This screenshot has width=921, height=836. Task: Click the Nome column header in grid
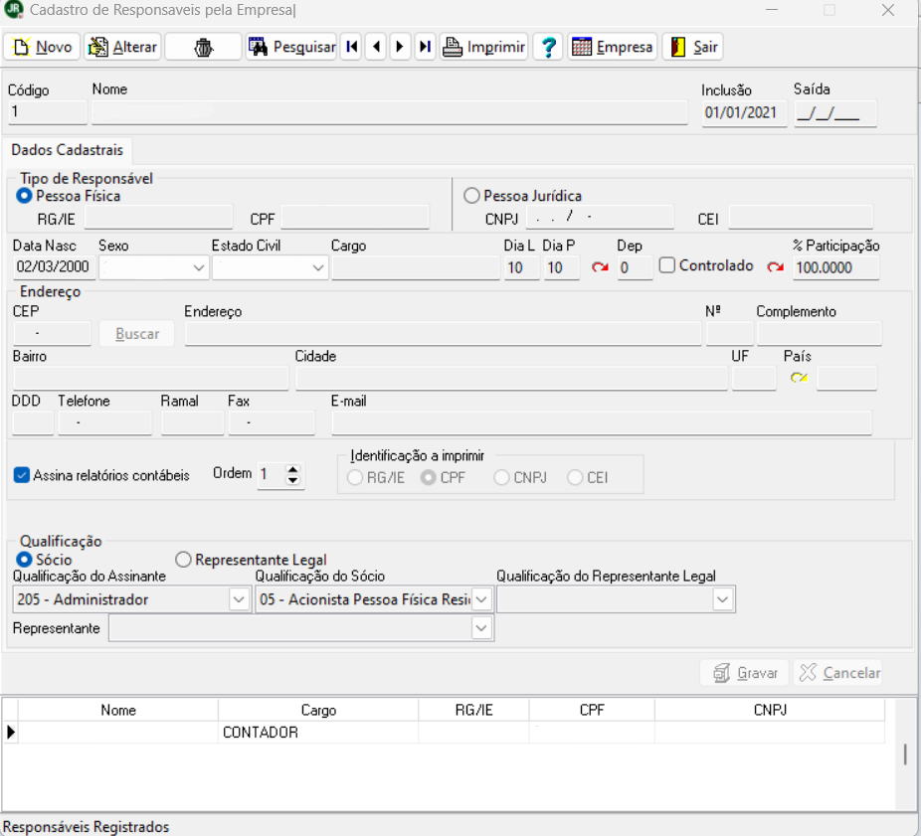tap(118, 711)
